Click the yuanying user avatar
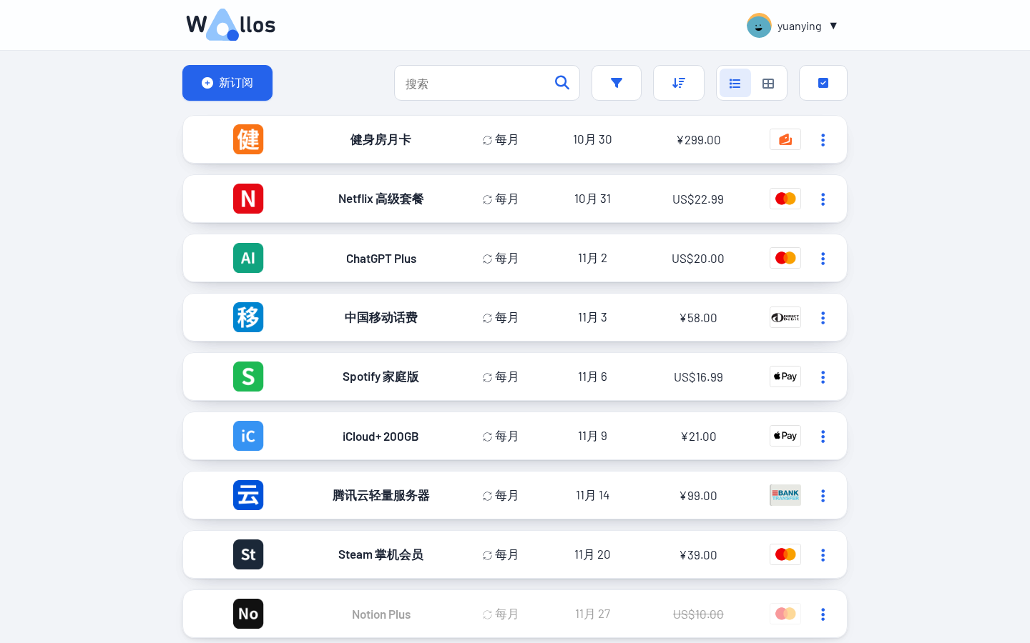Image resolution: width=1030 pixels, height=643 pixels. click(x=759, y=26)
